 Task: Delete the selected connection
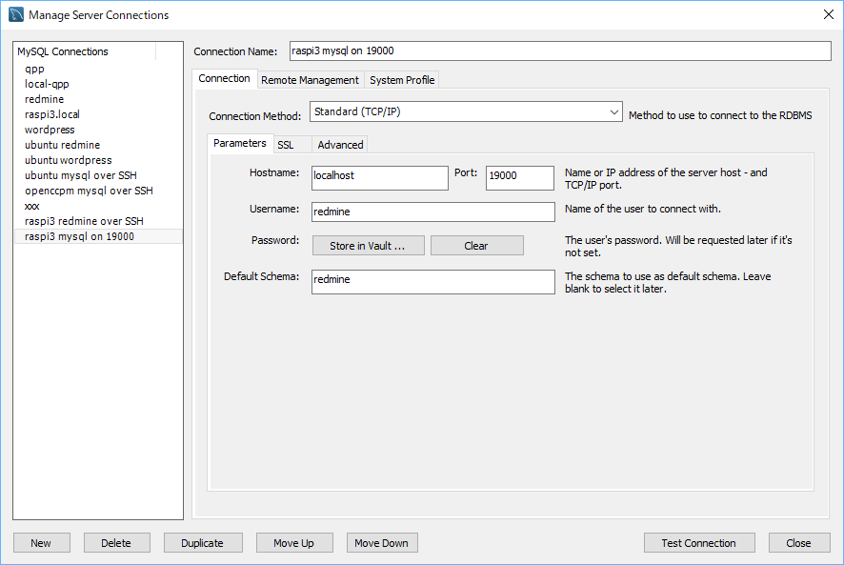[x=116, y=543]
